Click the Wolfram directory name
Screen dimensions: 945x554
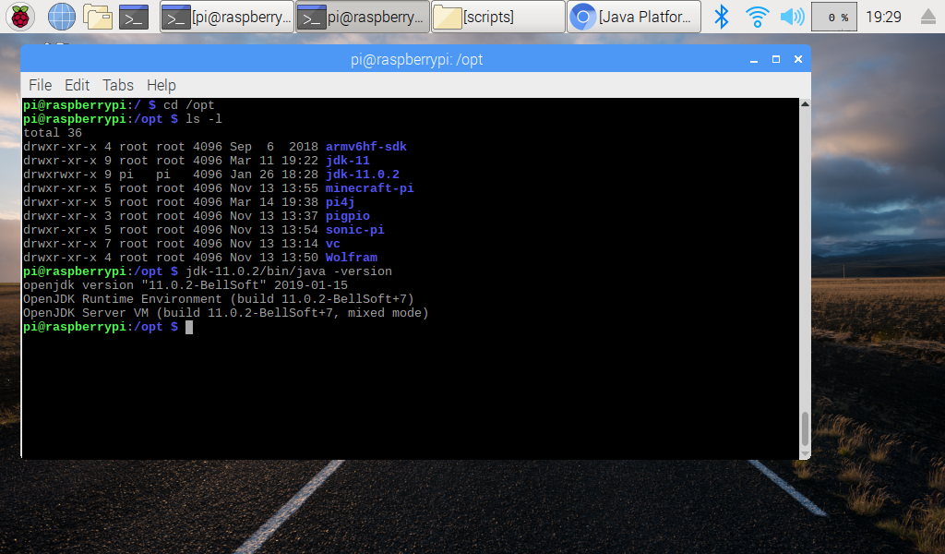352,258
